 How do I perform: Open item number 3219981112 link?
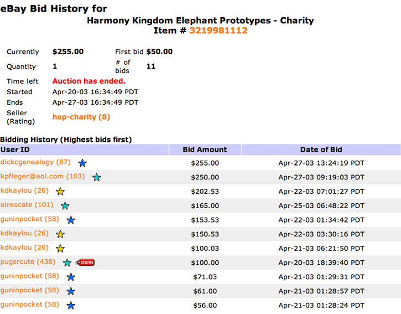(218, 30)
